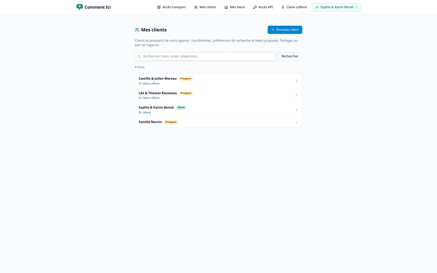
Task: Open the Sophie & Karim Benali client selector
Action: (x=336, y=7)
